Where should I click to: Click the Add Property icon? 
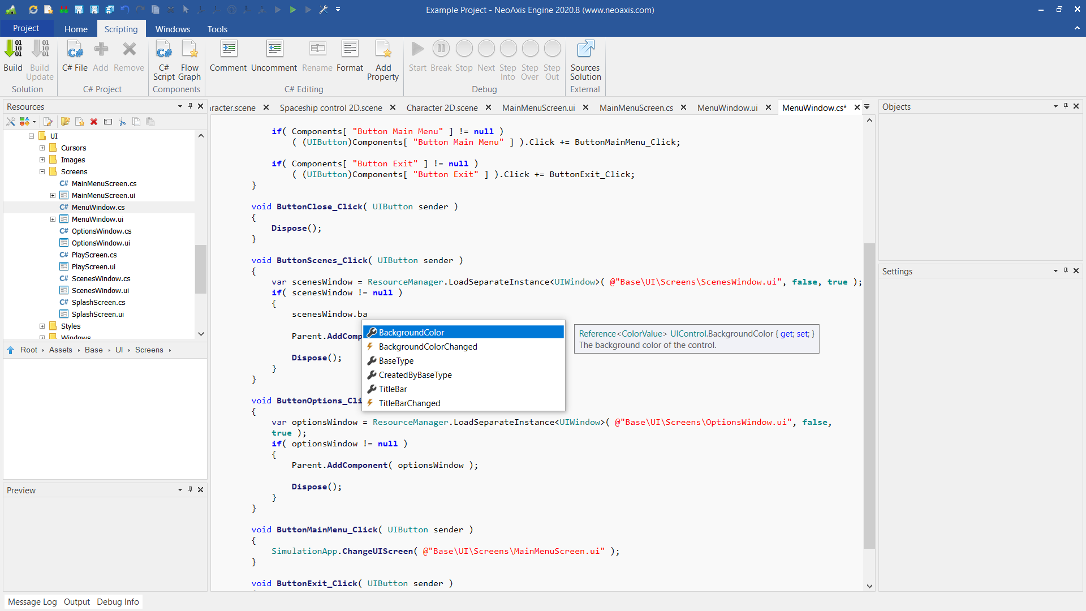click(383, 49)
